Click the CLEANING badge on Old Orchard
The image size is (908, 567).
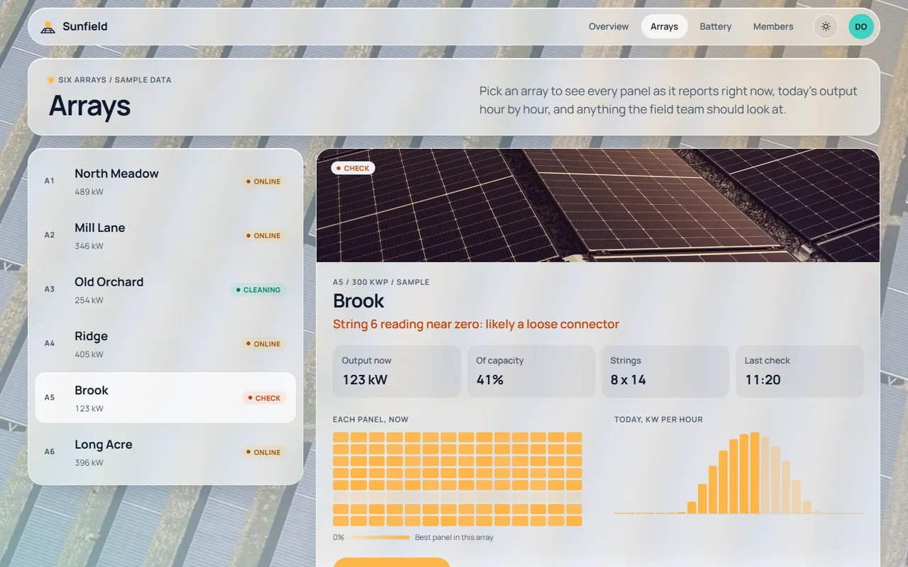pos(258,290)
